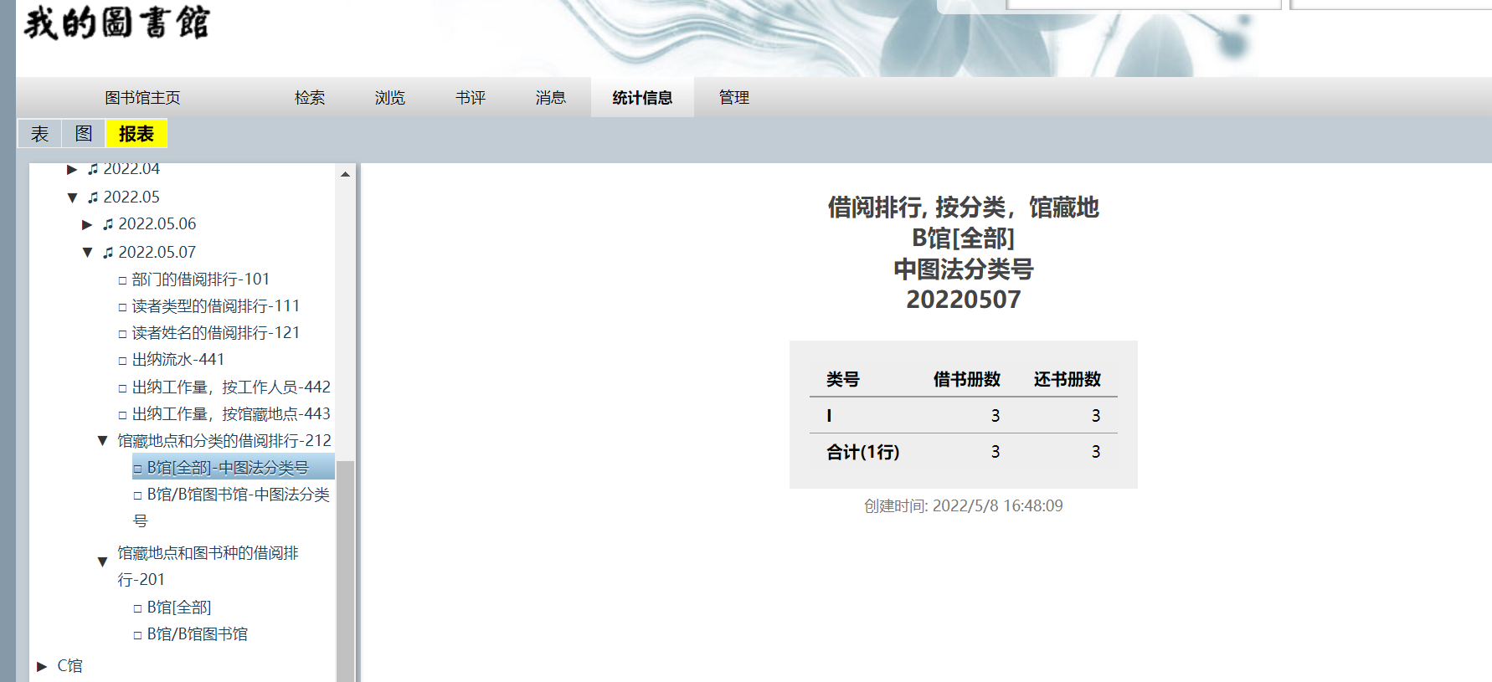Image resolution: width=1492 pixels, height=682 pixels.
Task: Click the note icon beside 2022.05
Action: click(93, 197)
